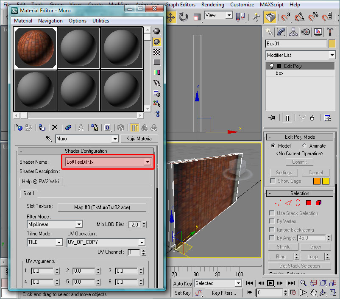Click the Kuju Material type button
Screen dimensions: 340x299
pos(139,139)
